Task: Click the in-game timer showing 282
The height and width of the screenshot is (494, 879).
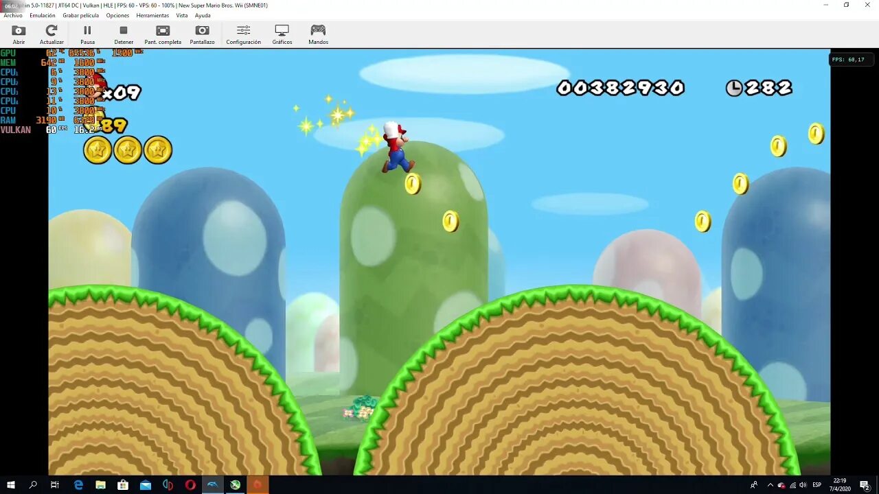Action: pos(759,88)
